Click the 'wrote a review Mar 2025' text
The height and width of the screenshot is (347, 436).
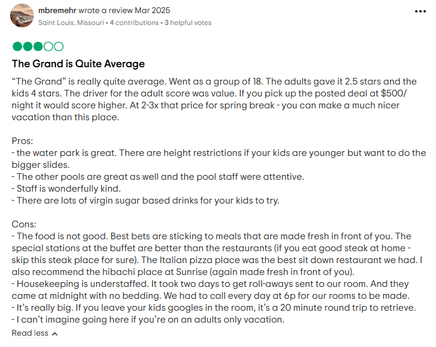pyautogui.click(x=124, y=10)
